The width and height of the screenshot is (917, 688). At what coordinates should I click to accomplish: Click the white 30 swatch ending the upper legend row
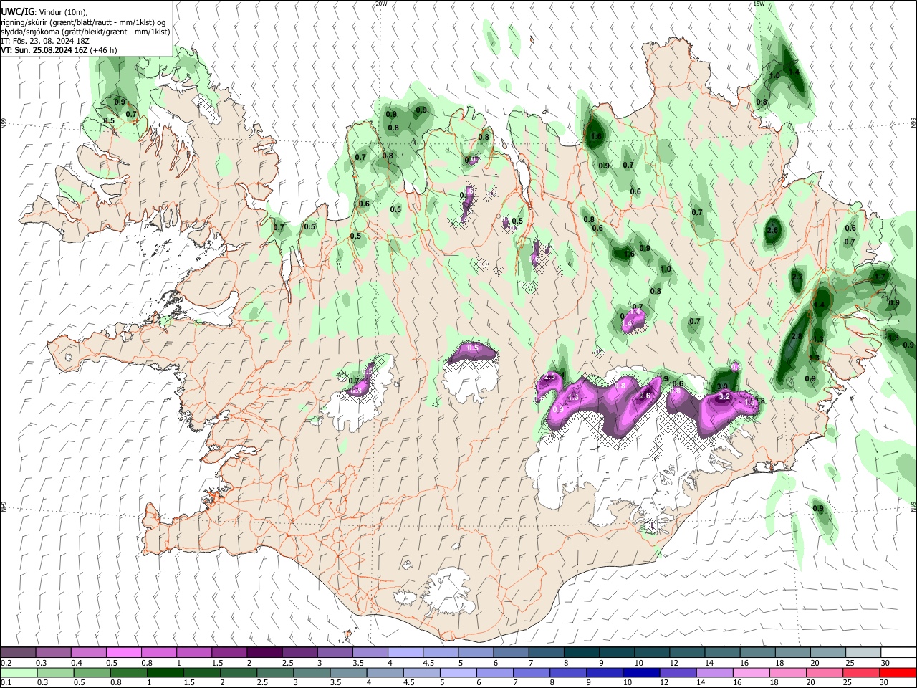[898, 652]
